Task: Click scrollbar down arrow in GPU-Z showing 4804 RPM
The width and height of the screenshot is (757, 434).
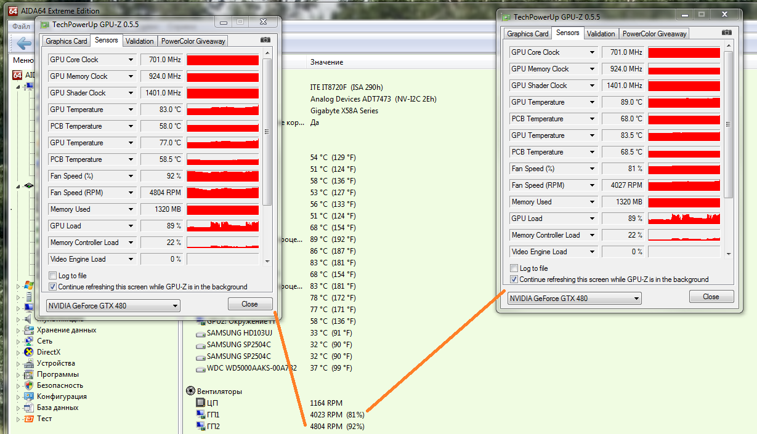Action: [267, 261]
